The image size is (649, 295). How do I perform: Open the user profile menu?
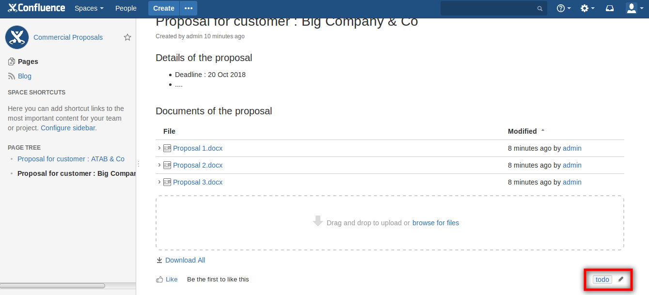633,8
